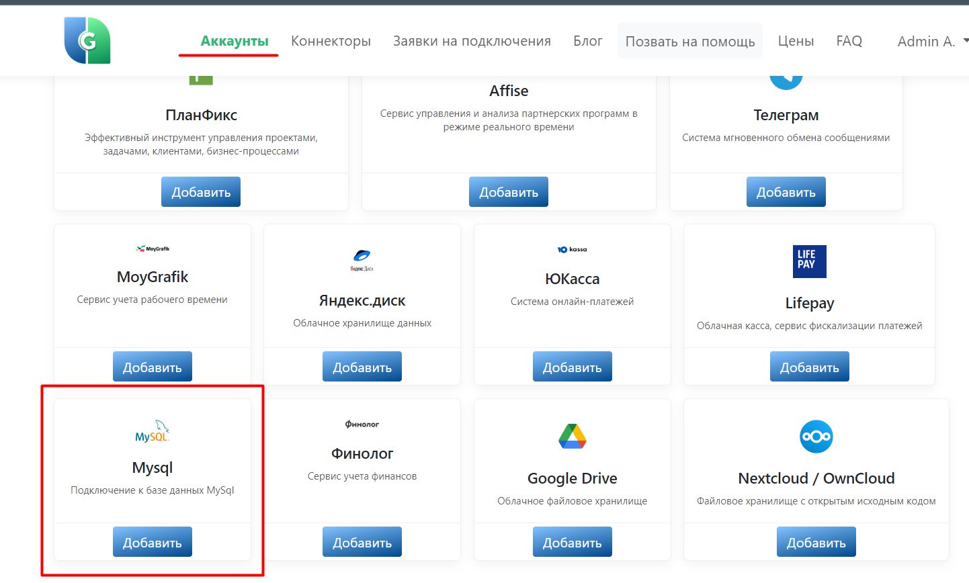
Task: Click the Affise card title
Action: (x=509, y=91)
